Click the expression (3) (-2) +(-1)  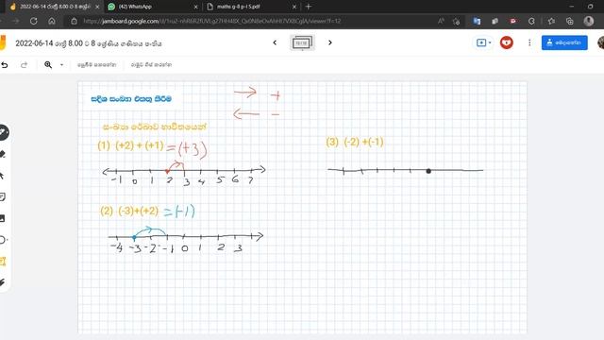[x=355, y=142]
